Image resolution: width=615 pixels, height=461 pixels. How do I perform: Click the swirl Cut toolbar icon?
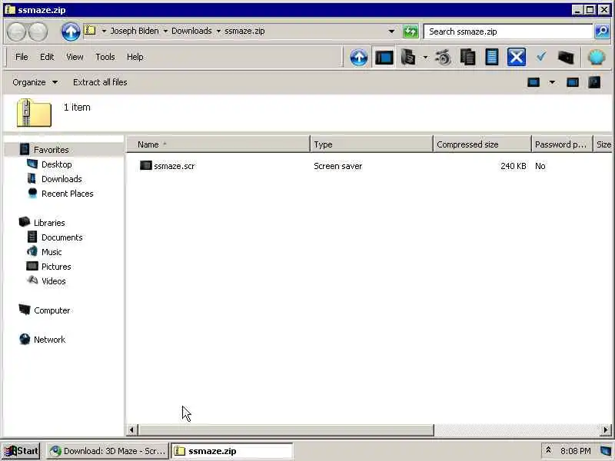444,58
